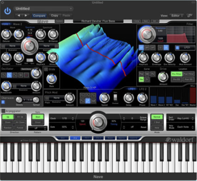
Task: Click the Glide Rate knob
Action: tap(51, 79)
